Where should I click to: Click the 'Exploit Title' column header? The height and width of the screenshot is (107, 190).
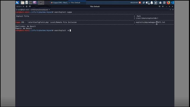(x=23, y=16)
